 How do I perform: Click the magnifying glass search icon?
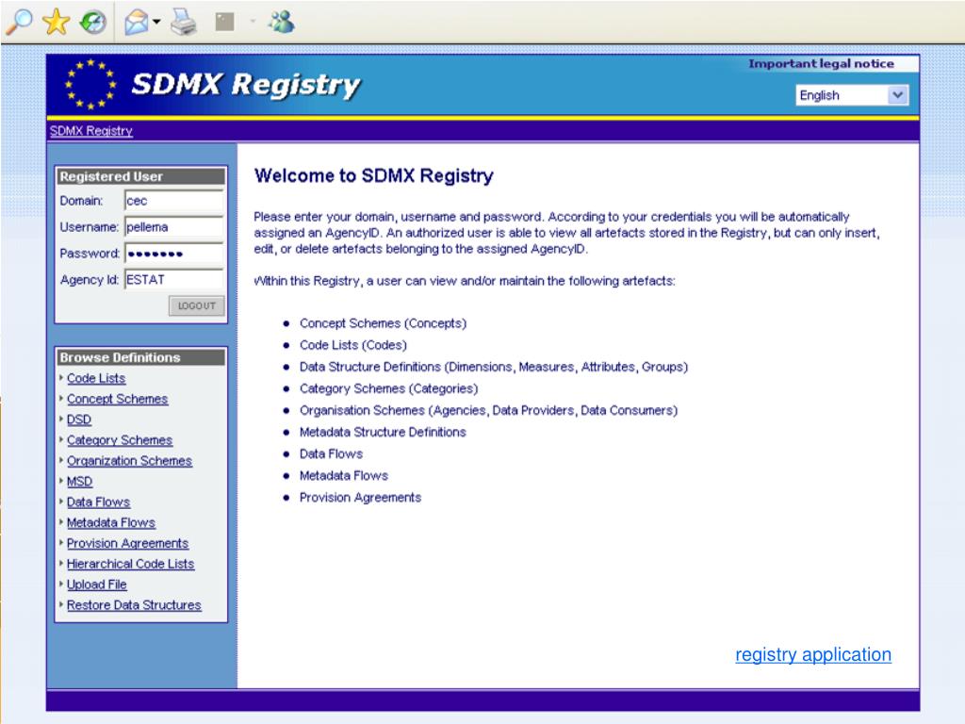pos(19,22)
